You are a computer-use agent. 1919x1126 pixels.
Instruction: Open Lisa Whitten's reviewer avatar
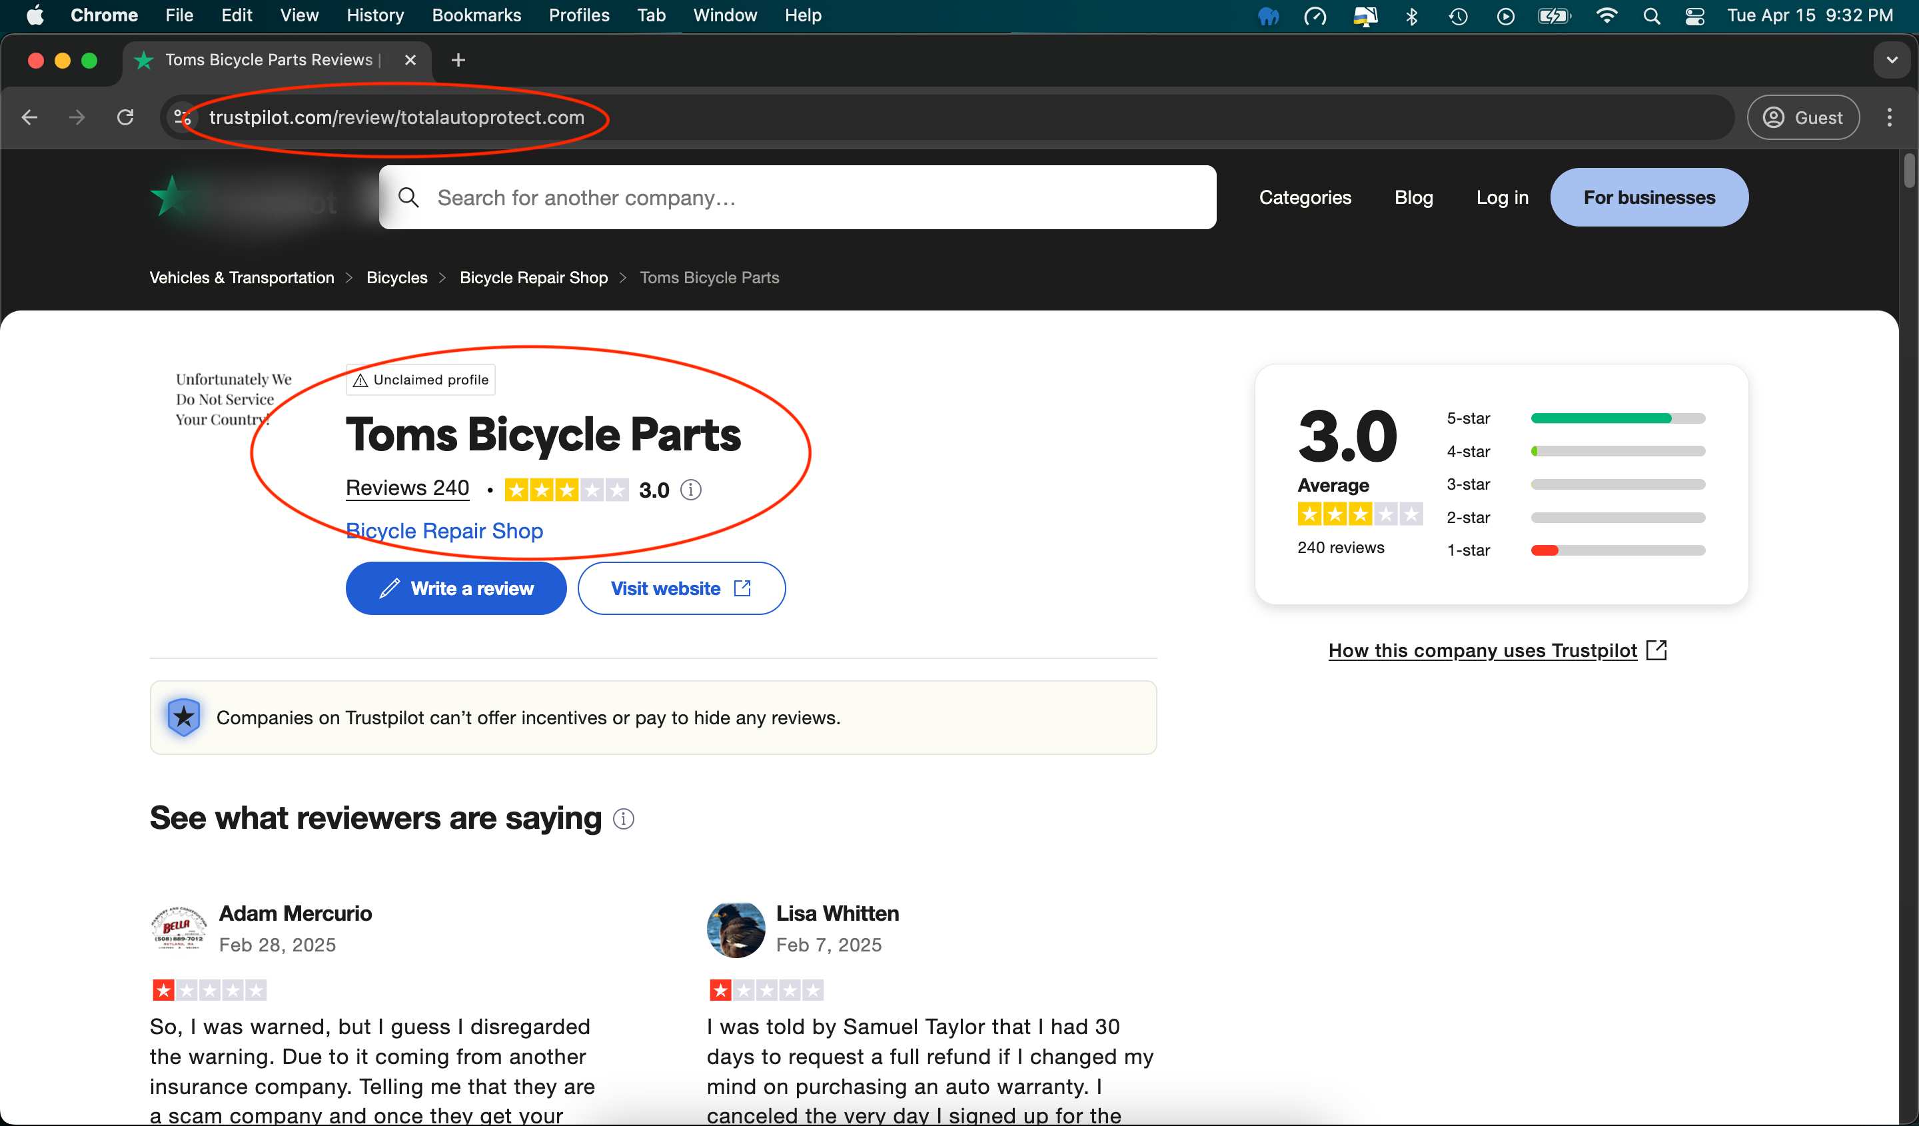click(736, 929)
